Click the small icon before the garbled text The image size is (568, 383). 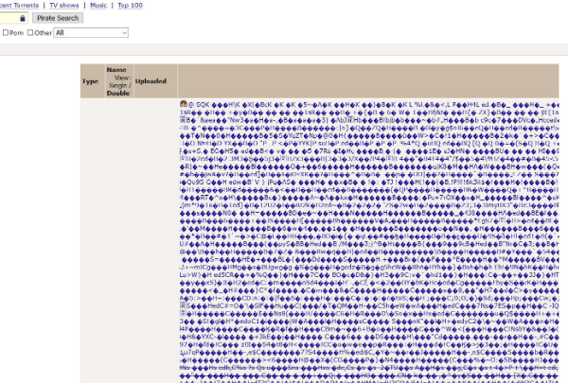184,104
